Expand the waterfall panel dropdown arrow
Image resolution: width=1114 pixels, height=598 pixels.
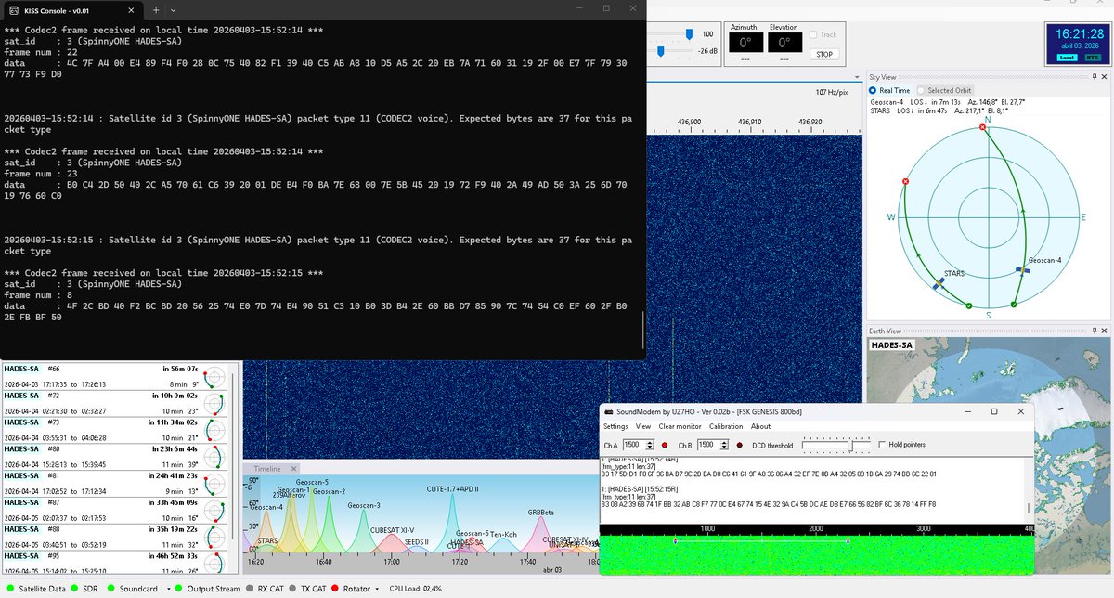coord(857,76)
